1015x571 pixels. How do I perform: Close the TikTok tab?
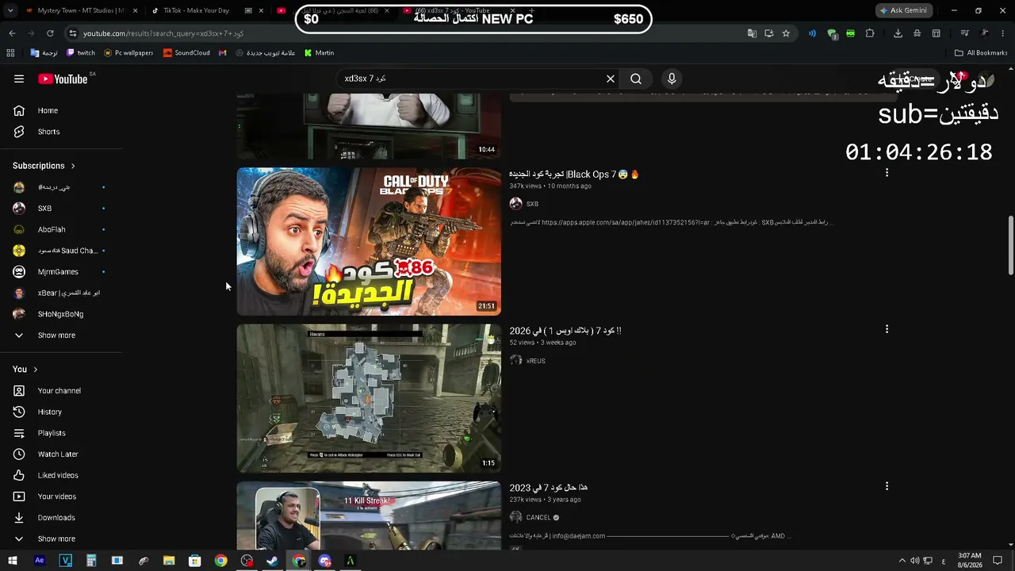260,10
